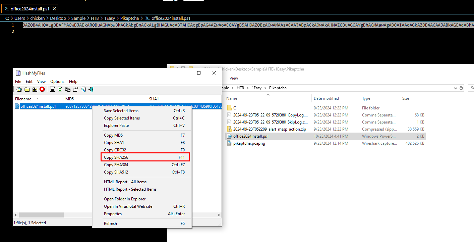Open the Help menu in HashMyFiles

[x=73, y=82]
